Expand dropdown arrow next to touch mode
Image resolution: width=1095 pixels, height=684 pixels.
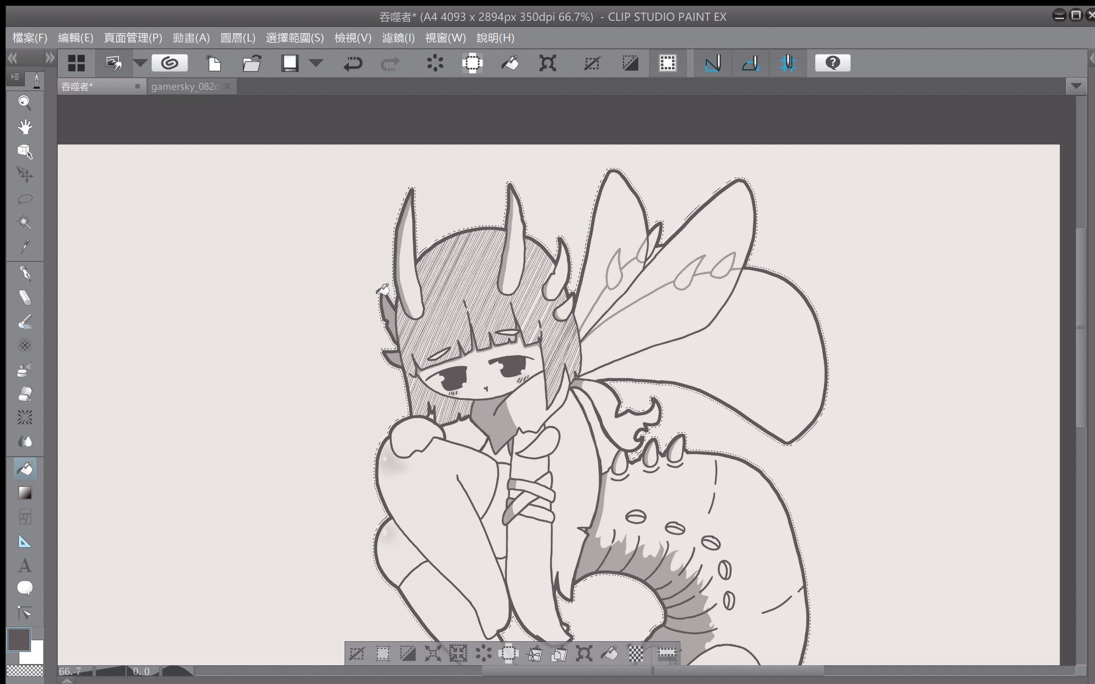140,63
